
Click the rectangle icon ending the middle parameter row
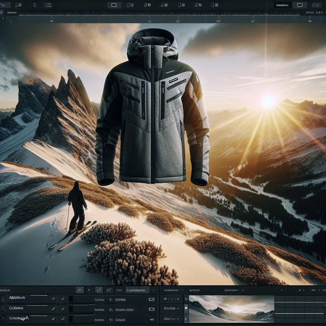coord(152,309)
